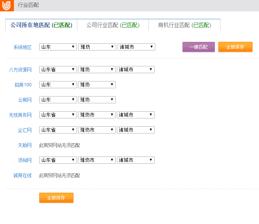
Task: Open 须知网 province dropdown
Action: pos(58,160)
